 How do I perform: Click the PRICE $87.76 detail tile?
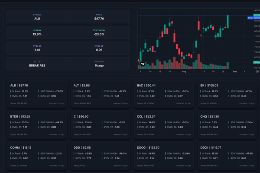click(99, 17)
